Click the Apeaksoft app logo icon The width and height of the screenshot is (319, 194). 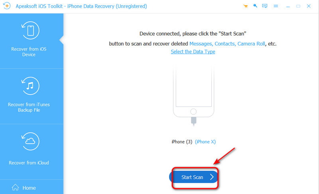[x=7, y=6]
